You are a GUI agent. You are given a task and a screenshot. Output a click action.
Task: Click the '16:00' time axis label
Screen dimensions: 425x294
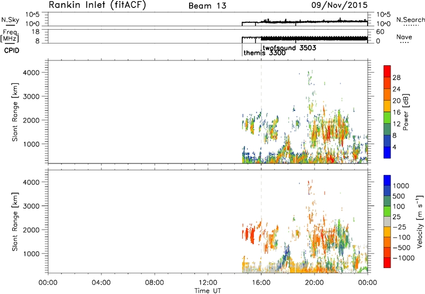tap(261, 283)
